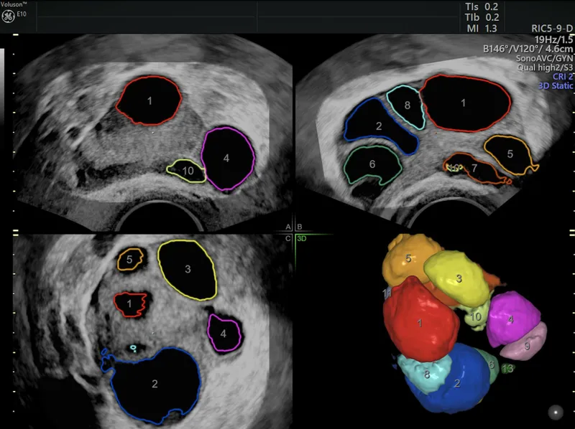Click the Qual high2/S3 quality setting
This screenshot has width=575, height=429.
(543, 67)
